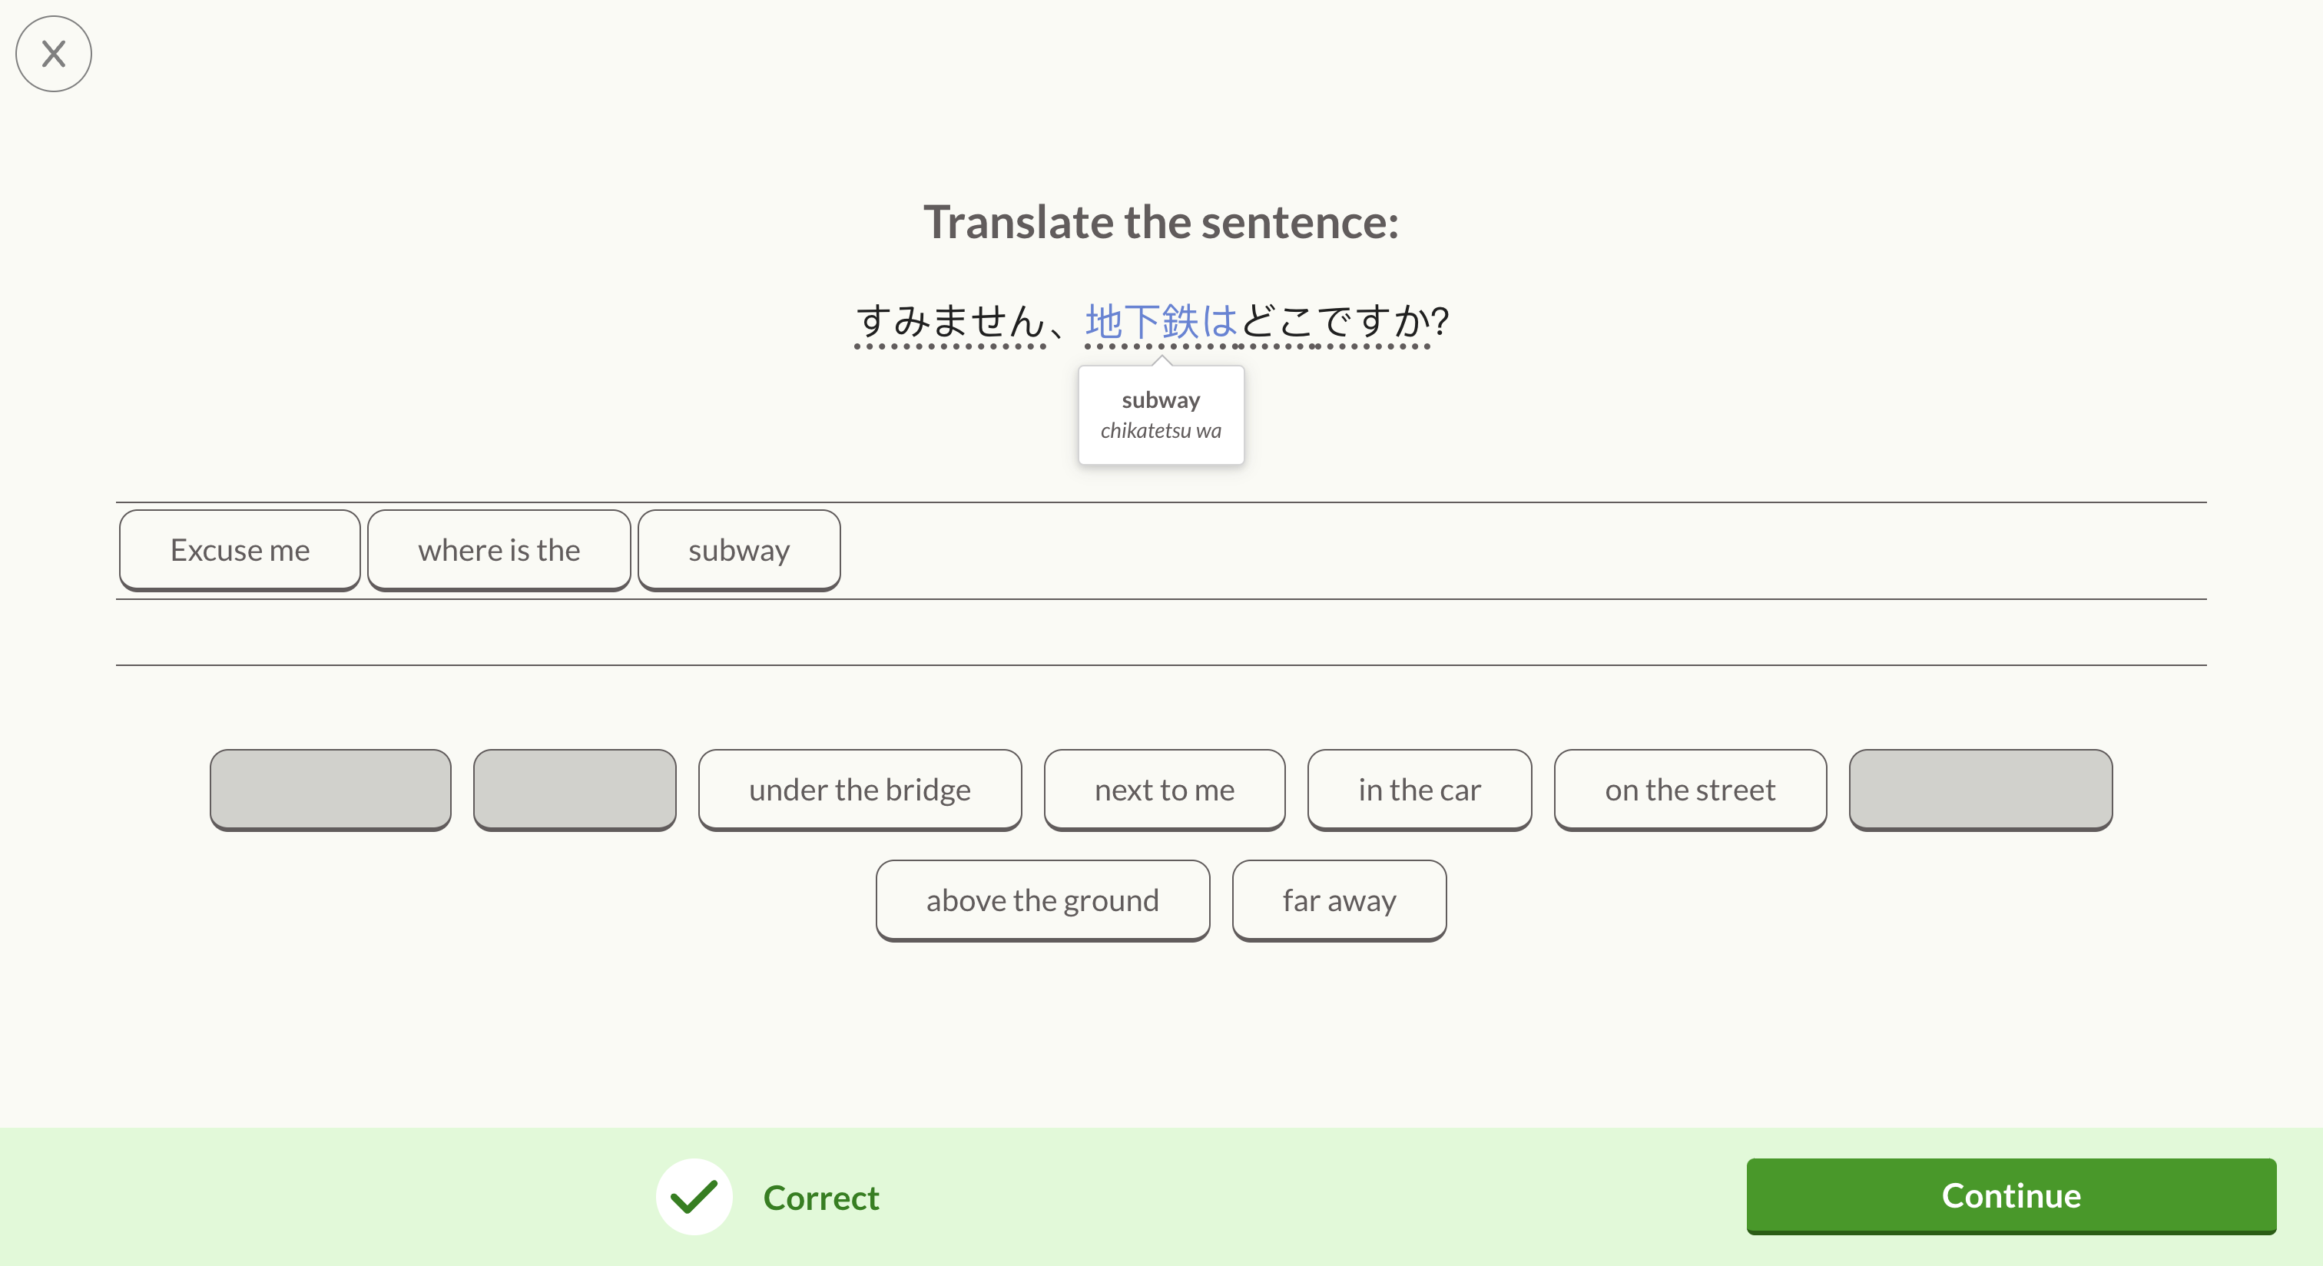This screenshot has height=1266, width=2323.
Task: Pick the 'in the car' word tile
Action: pos(1419,790)
